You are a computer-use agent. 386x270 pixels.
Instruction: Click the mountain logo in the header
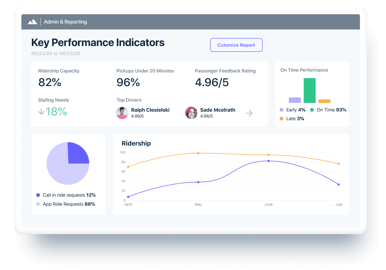click(x=32, y=22)
